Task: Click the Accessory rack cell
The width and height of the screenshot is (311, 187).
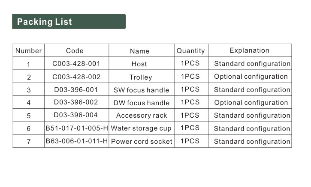Action: pyautogui.click(x=142, y=116)
